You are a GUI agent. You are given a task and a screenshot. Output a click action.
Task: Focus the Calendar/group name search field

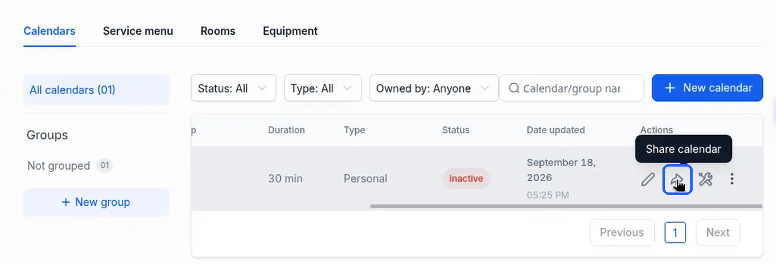[x=572, y=88]
